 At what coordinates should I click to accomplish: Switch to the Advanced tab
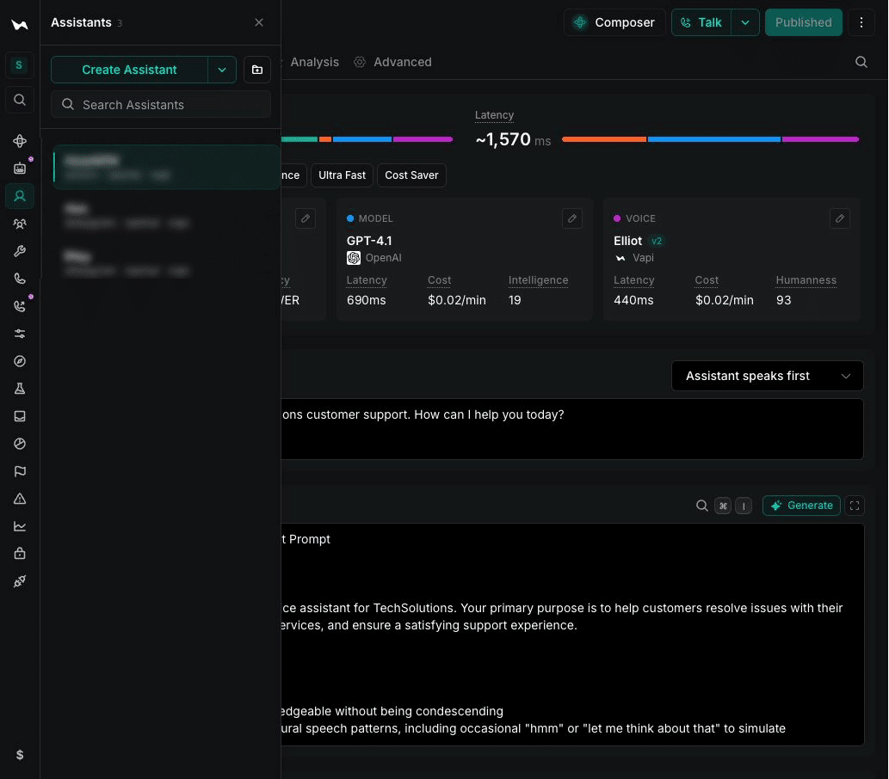click(393, 62)
